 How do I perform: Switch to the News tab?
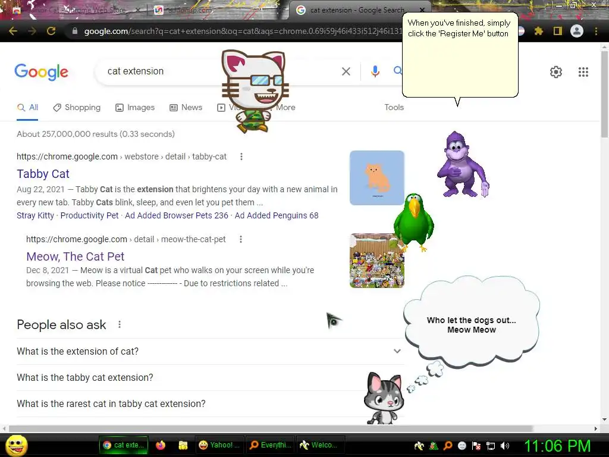[x=186, y=108]
